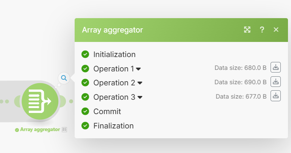The image size is (291, 153).
Task: Select the Commit step
Action: tap(107, 111)
